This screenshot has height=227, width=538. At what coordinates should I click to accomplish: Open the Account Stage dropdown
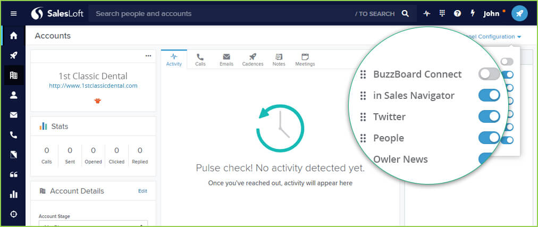coord(94,223)
